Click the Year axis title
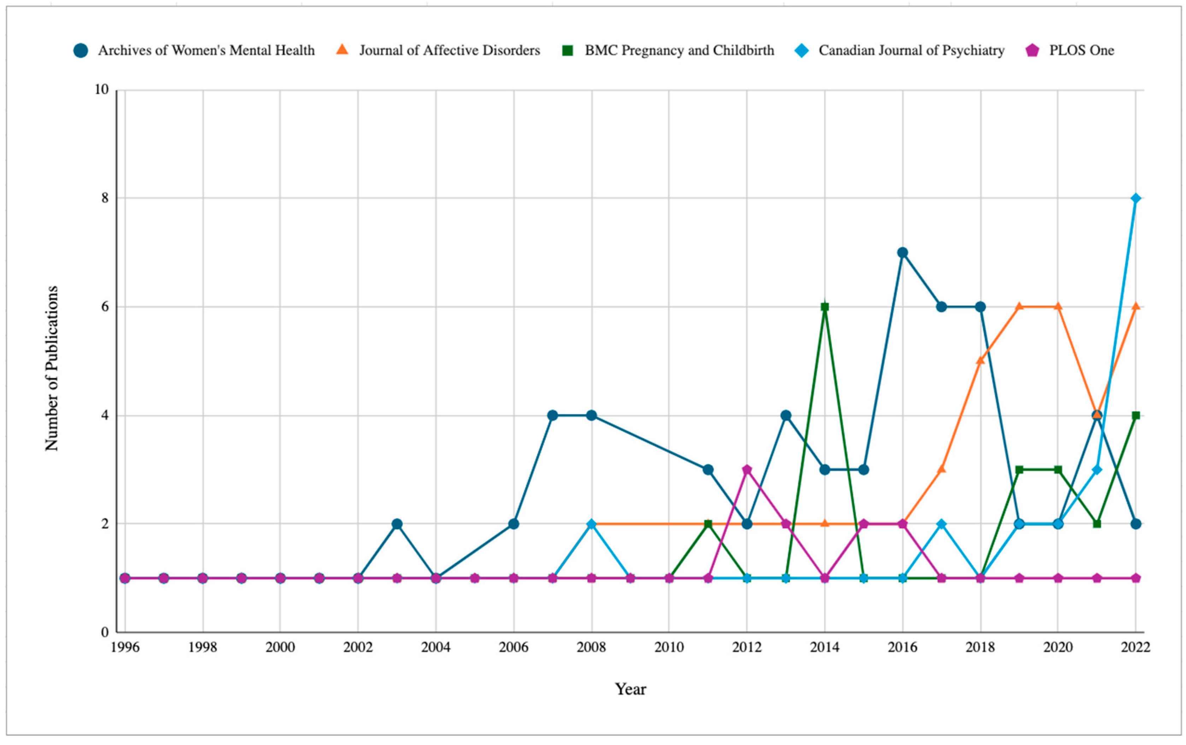This screenshot has width=1186, height=745. (x=630, y=689)
